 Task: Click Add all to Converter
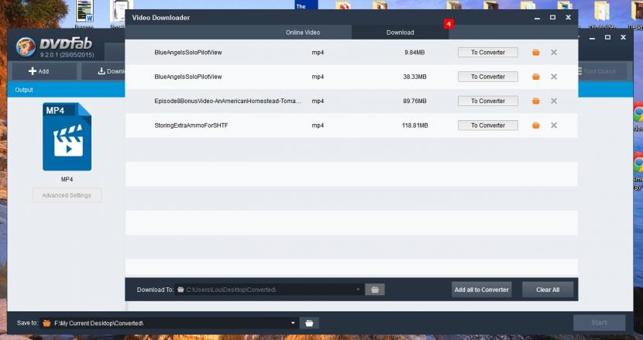(x=481, y=290)
